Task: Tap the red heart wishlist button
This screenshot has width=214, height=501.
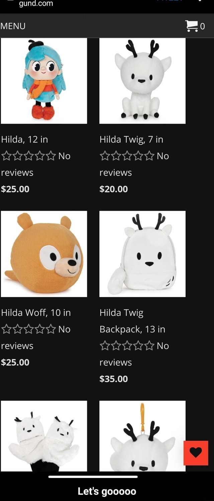Action: click(196, 453)
